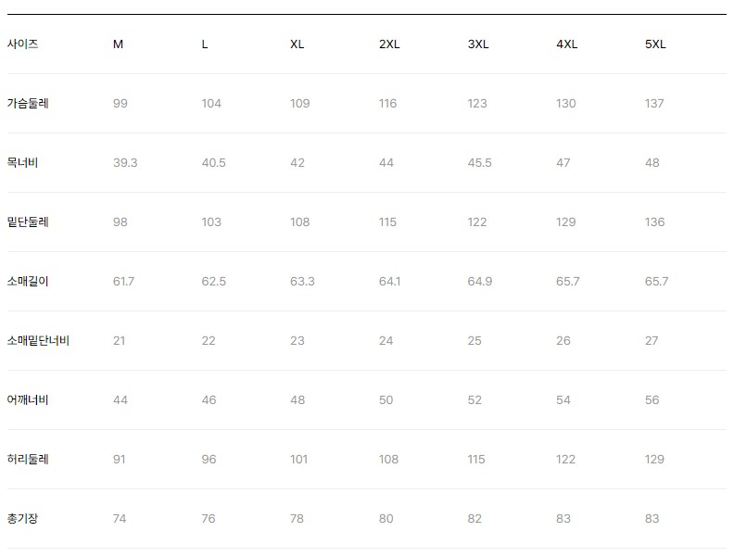
Task: Click the 2XL column header
Action: coord(389,44)
